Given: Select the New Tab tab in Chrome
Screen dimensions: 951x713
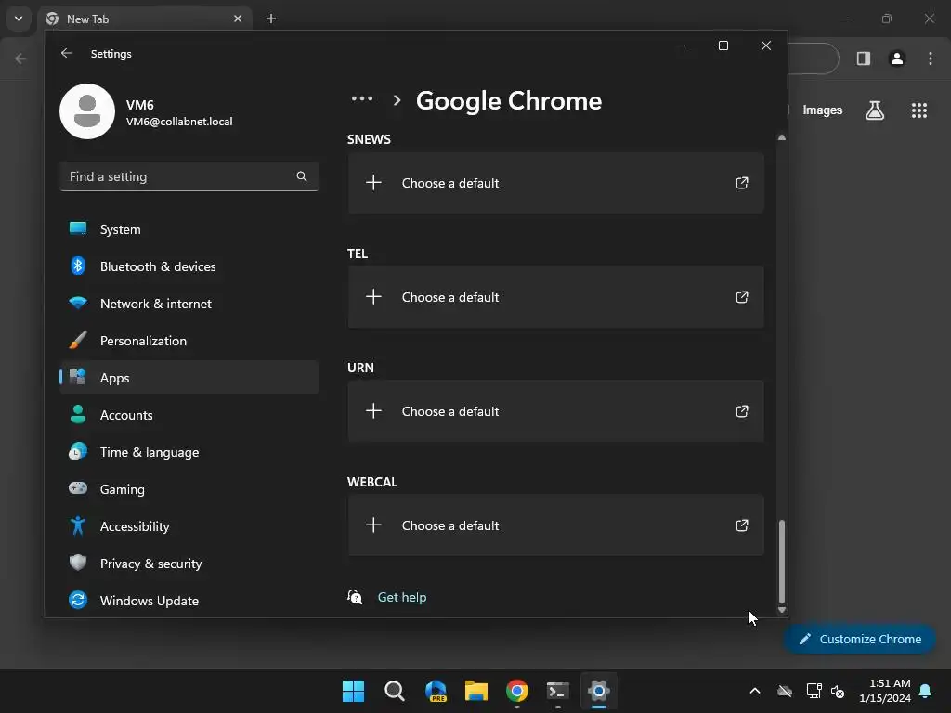Looking at the screenshot, I should click(145, 19).
